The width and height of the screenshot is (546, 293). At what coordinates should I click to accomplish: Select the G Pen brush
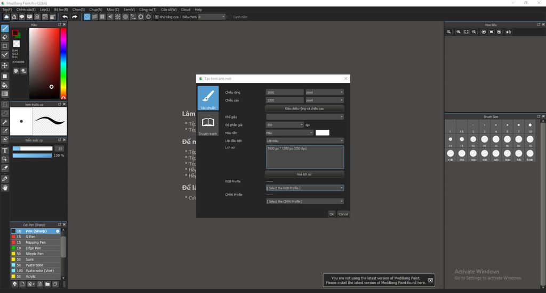[36, 237]
